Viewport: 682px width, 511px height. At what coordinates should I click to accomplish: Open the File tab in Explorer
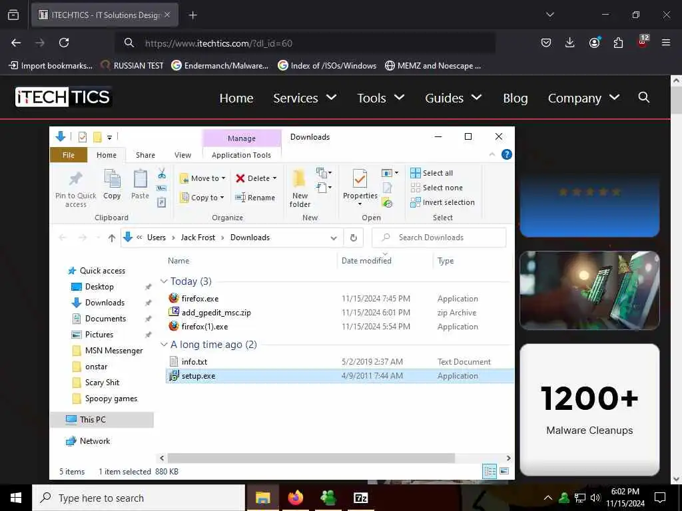pyautogui.click(x=69, y=155)
